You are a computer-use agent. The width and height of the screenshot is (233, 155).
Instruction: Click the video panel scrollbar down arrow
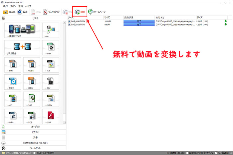pyautogui.click(x=65, y=122)
